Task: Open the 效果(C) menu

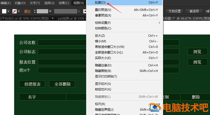Action: coord(64,3)
